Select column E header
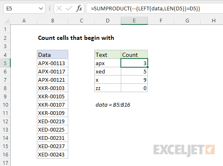The image size is (223, 166). point(134,21)
